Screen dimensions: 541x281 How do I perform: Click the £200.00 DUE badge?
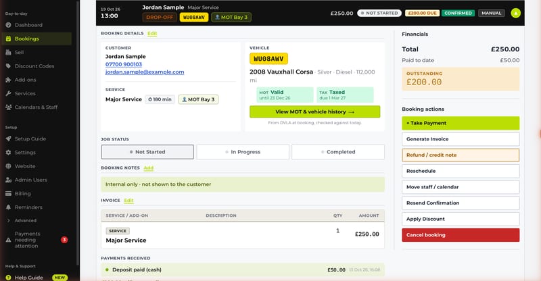(422, 13)
